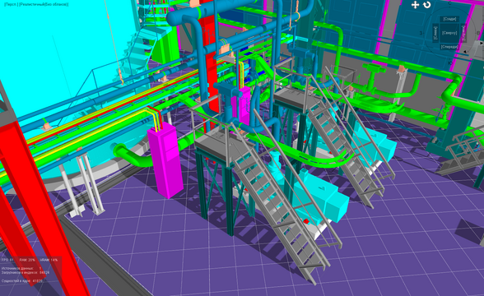Open the [Персп] projection mode label
This screenshot has height=296, width=484.
pyautogui.click(x=9, y=5)
